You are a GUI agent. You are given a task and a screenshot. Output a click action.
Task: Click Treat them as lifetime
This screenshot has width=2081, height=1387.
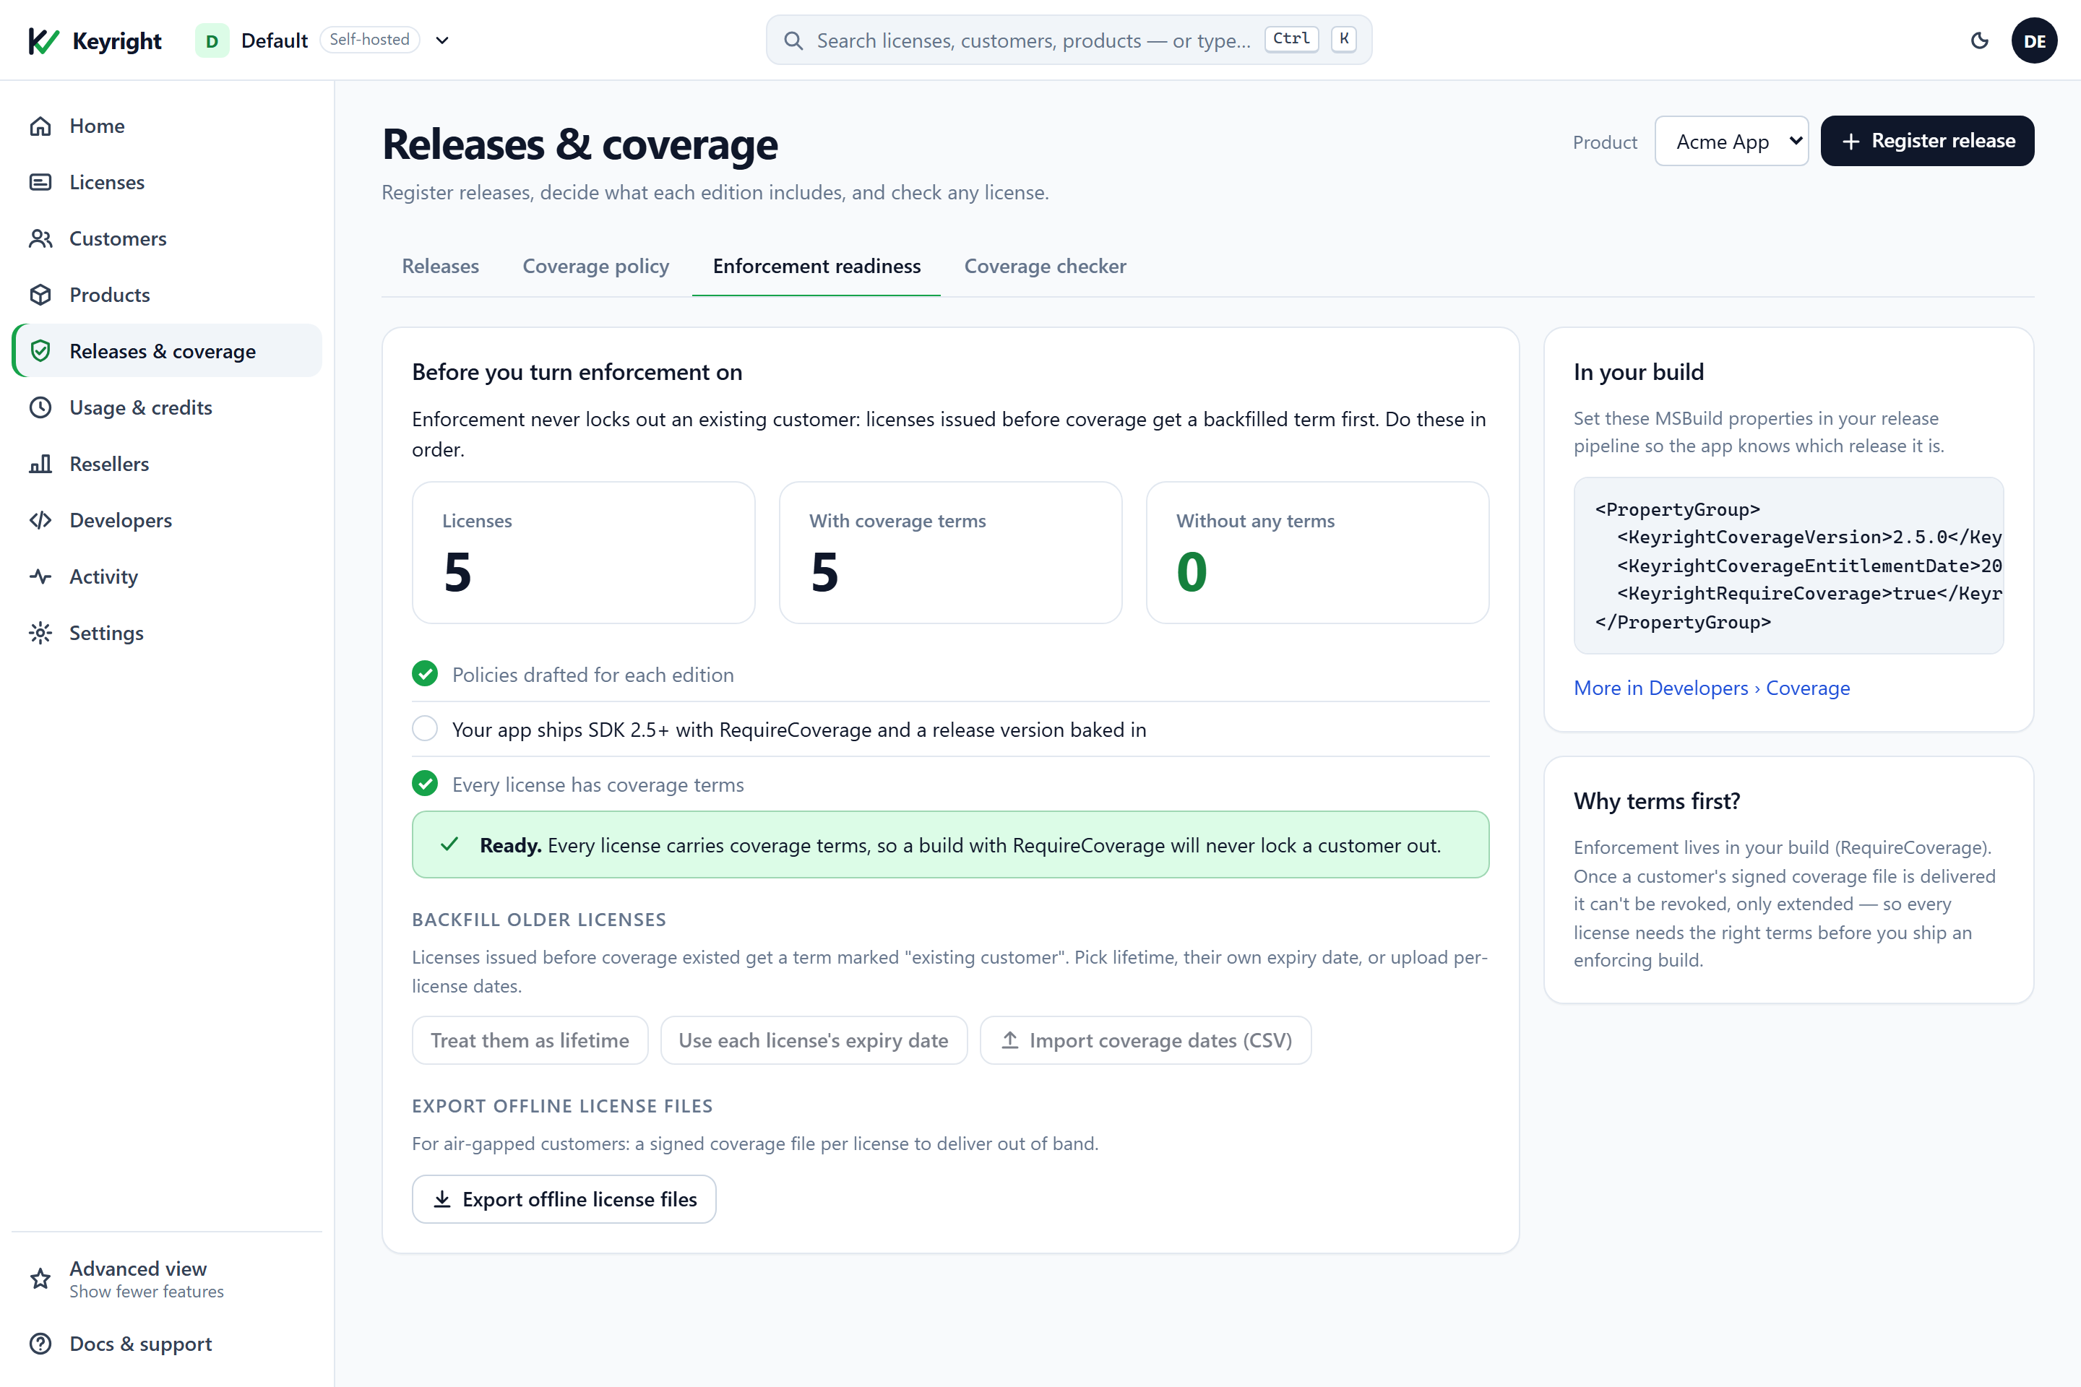click(530, 1040)
